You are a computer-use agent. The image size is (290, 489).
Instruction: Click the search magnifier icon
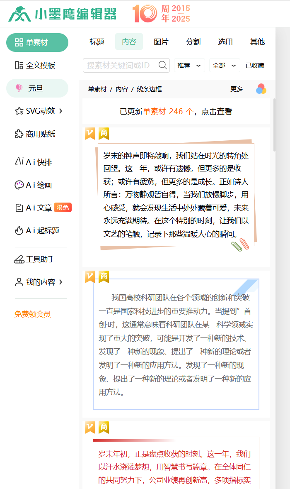[163, 65]
